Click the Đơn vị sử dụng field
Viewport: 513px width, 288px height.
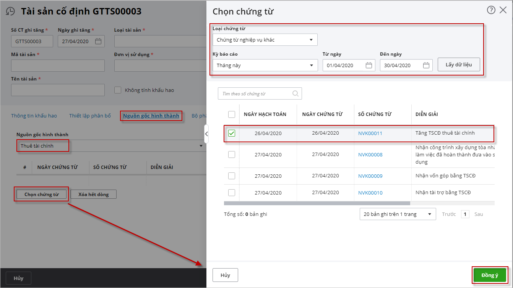[x=160, y=66]
